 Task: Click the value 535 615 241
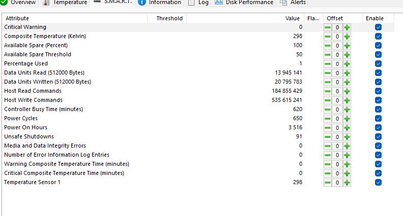click(287, 100)
